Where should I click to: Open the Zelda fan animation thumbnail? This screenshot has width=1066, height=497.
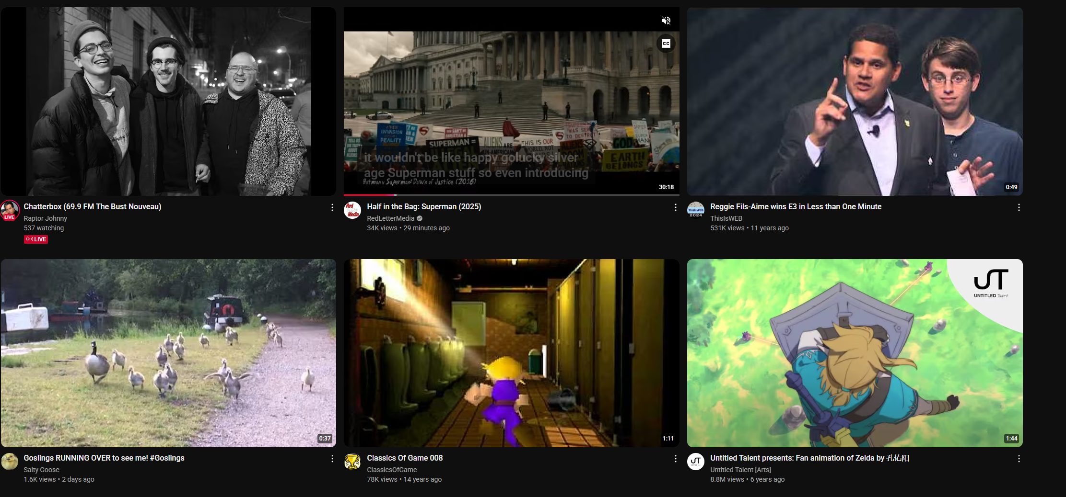point(855,353)
